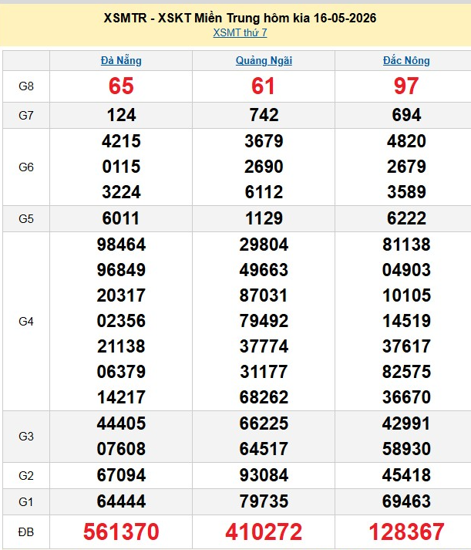Select G4 number 96849
The width and height of the screenshot is (471, 550).
point(121,270)
